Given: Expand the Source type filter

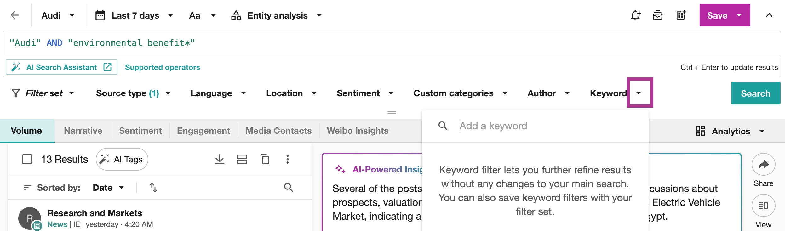Looking at the screenshot, I should (133, 93).
